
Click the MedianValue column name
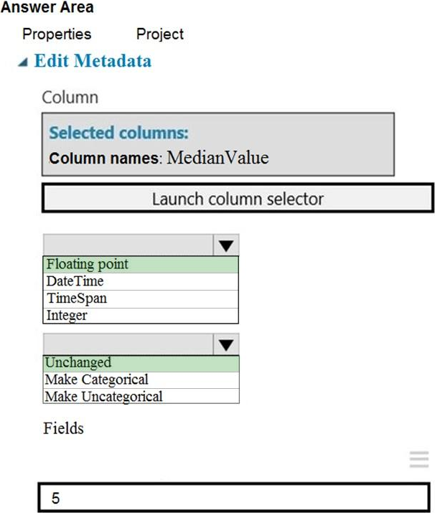point(217,158)
